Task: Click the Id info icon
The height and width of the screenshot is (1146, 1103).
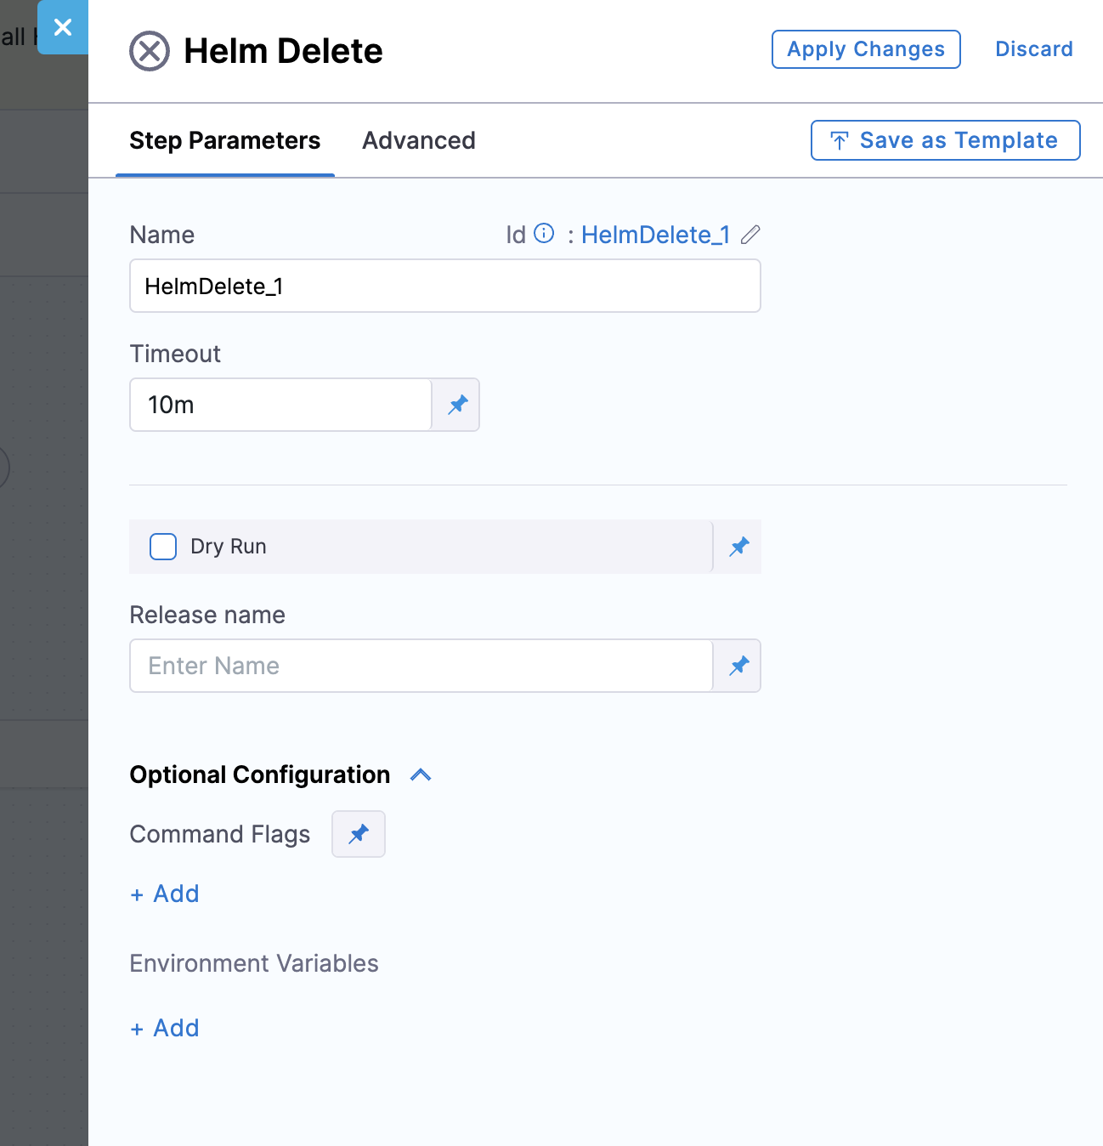Action: pos(544,234)
